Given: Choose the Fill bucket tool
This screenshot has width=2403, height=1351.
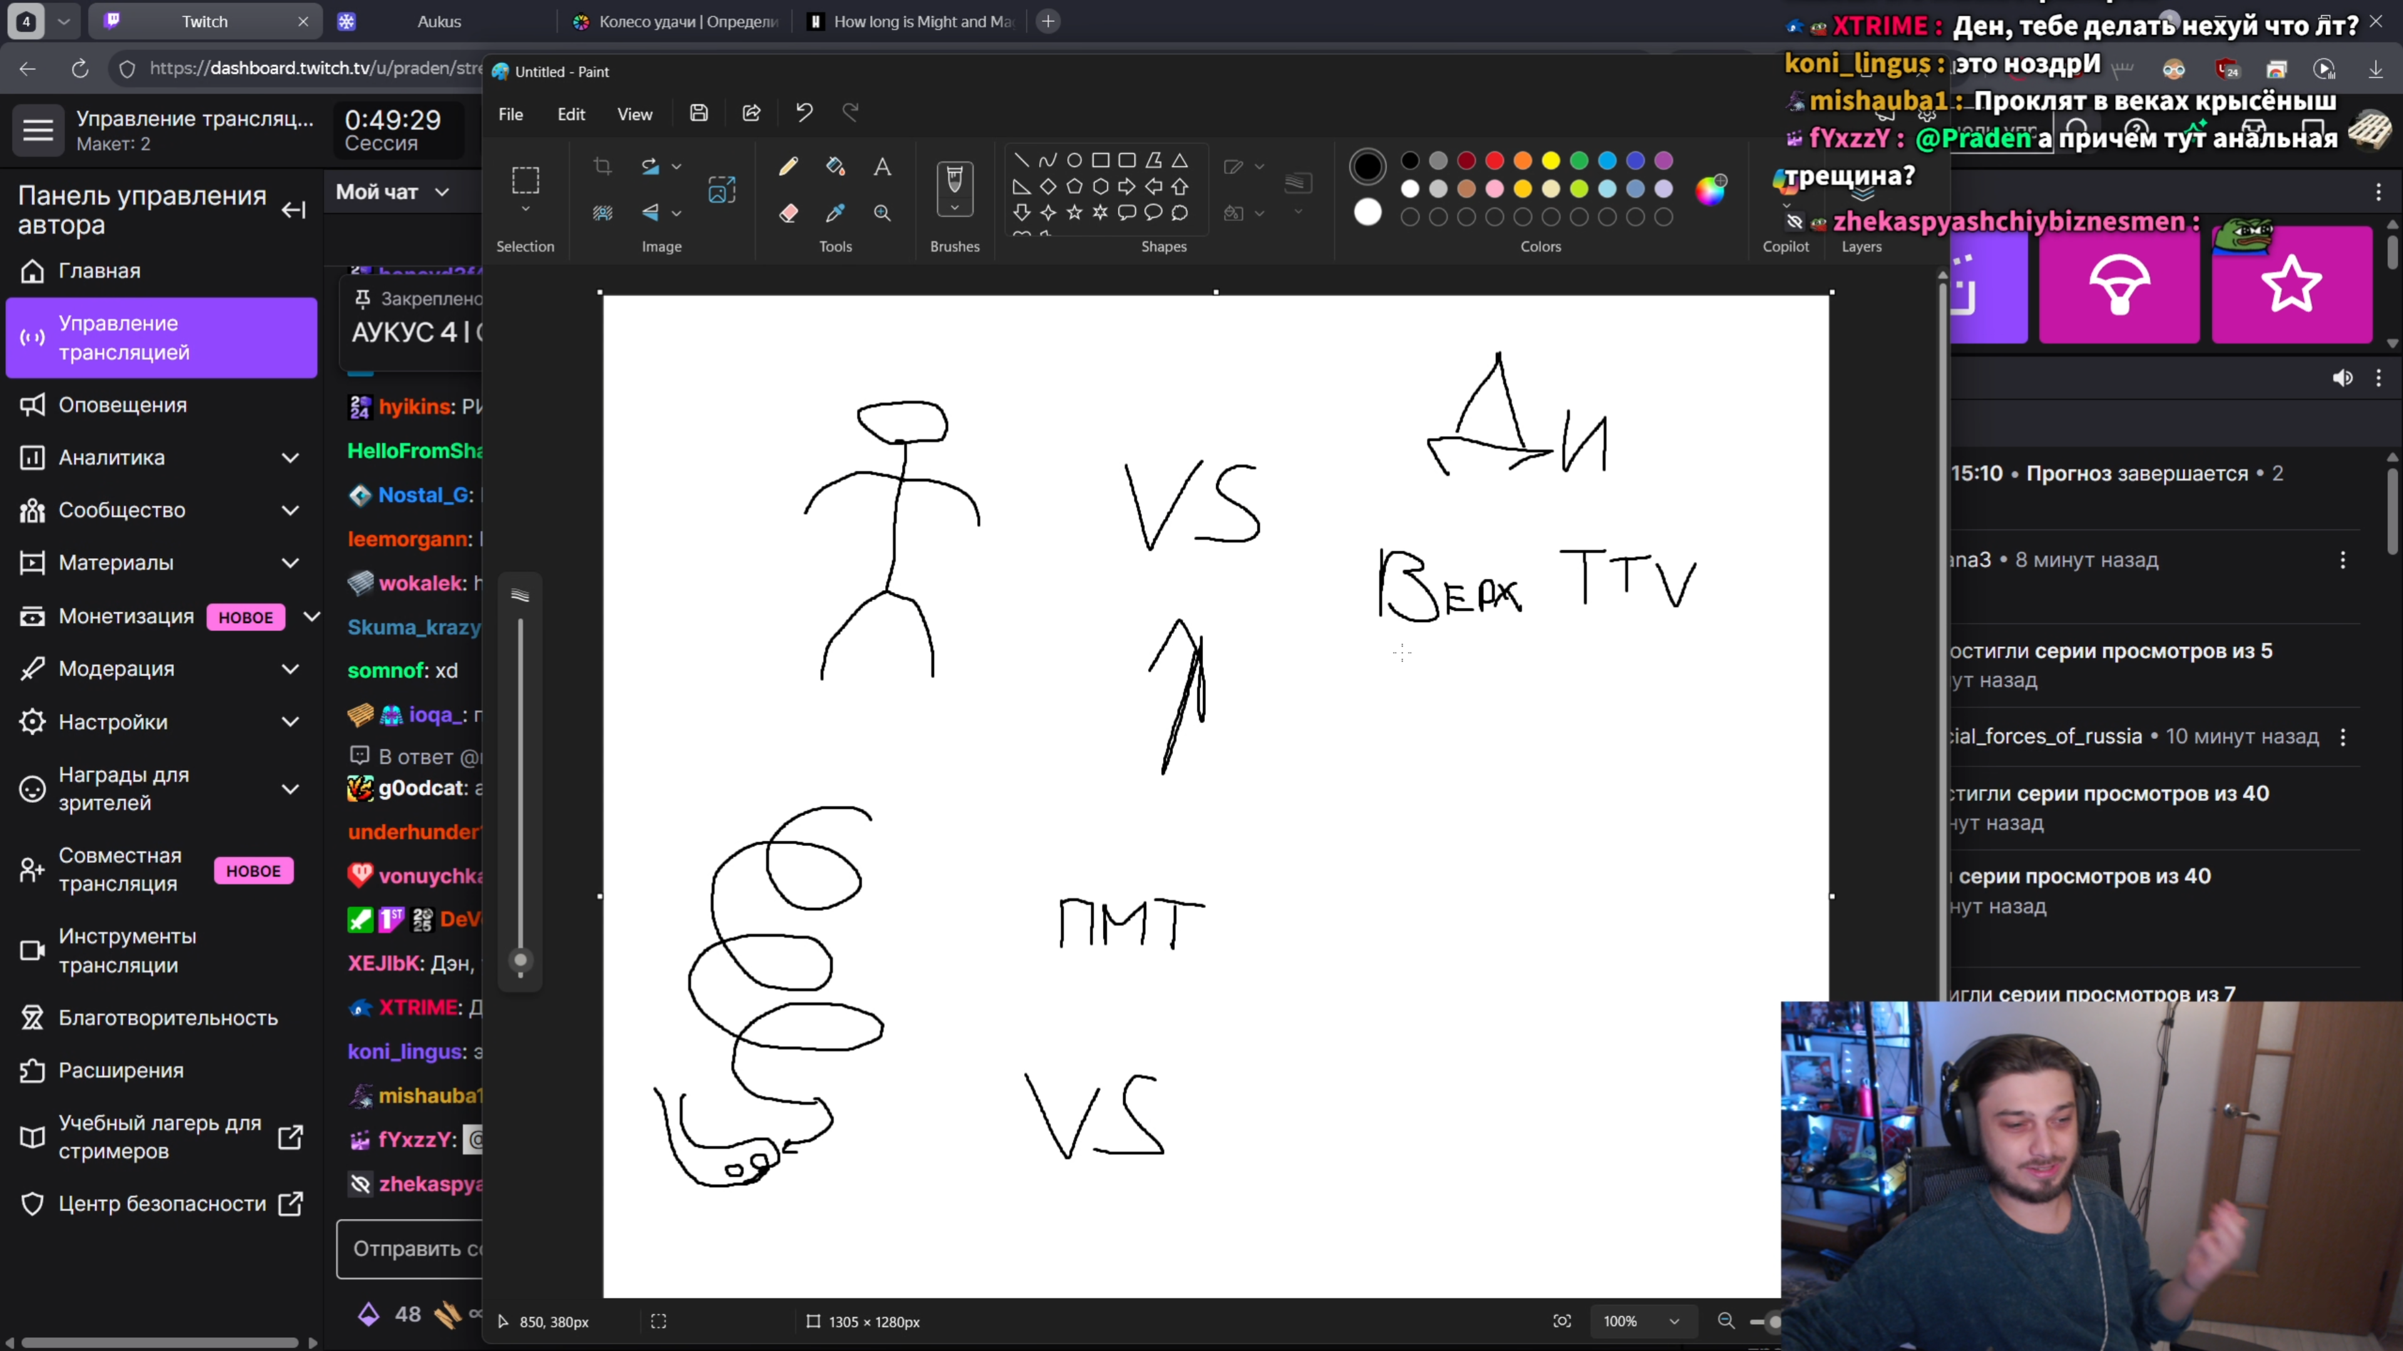Looking at the screenshot, I should click(x=835, y=166).
